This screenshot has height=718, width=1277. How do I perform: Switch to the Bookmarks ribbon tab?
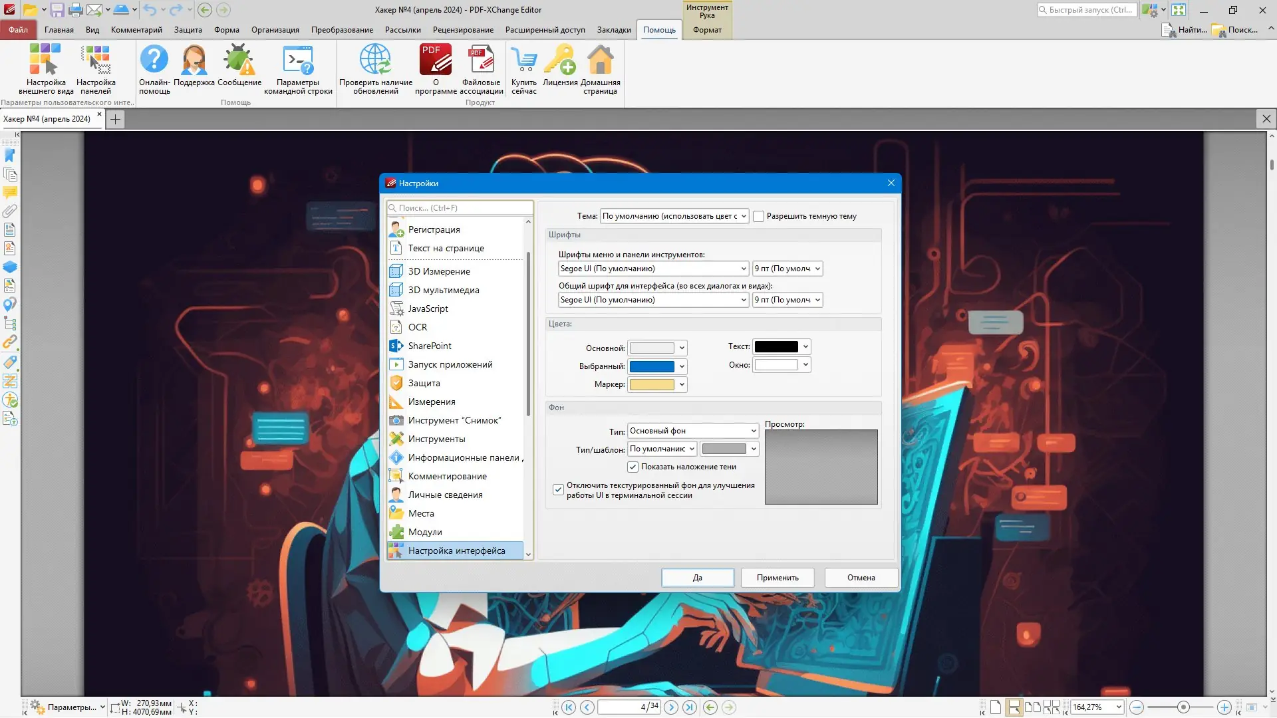[x=613, y=30]
